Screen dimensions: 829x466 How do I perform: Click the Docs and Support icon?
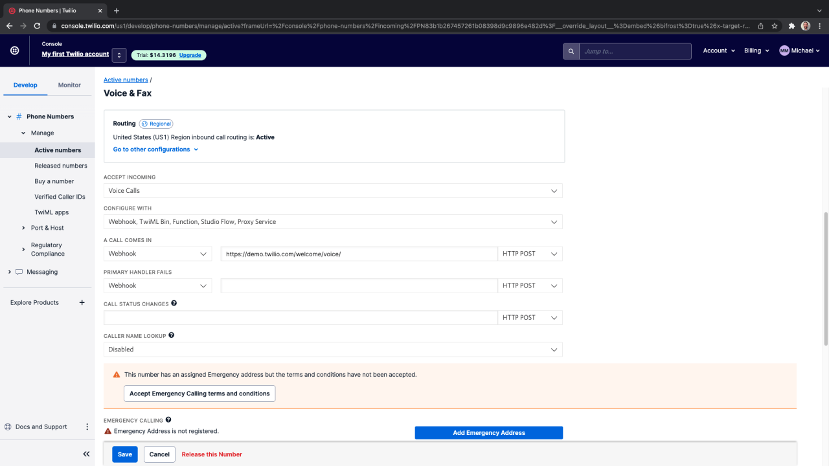point(8,427)
